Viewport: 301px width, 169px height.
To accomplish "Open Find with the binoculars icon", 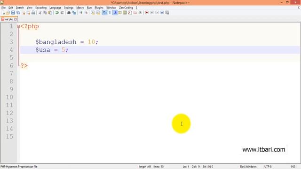I will [69, 13].
